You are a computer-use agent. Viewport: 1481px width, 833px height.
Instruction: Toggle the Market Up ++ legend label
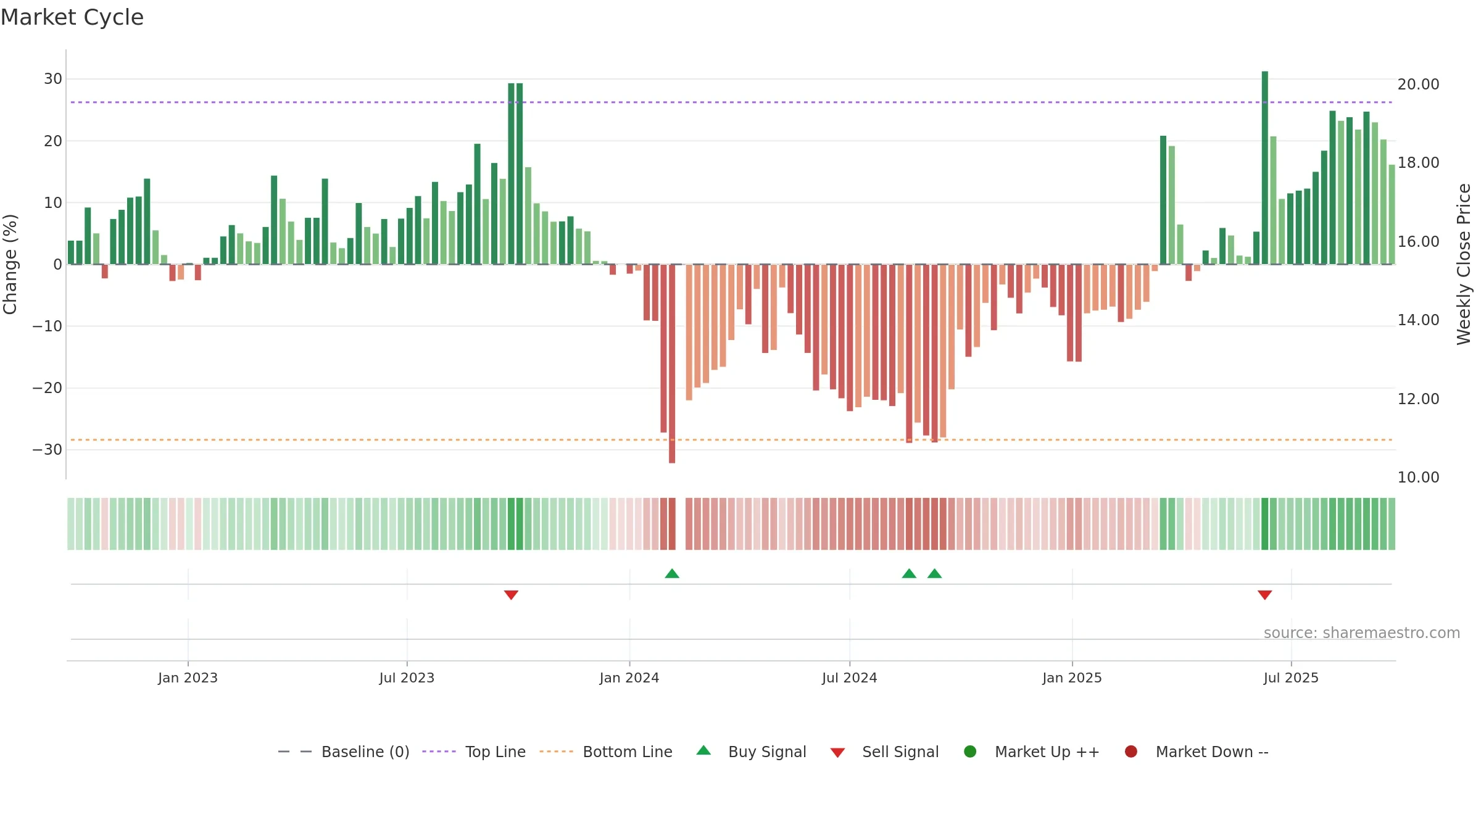[x=1047, y=752]
